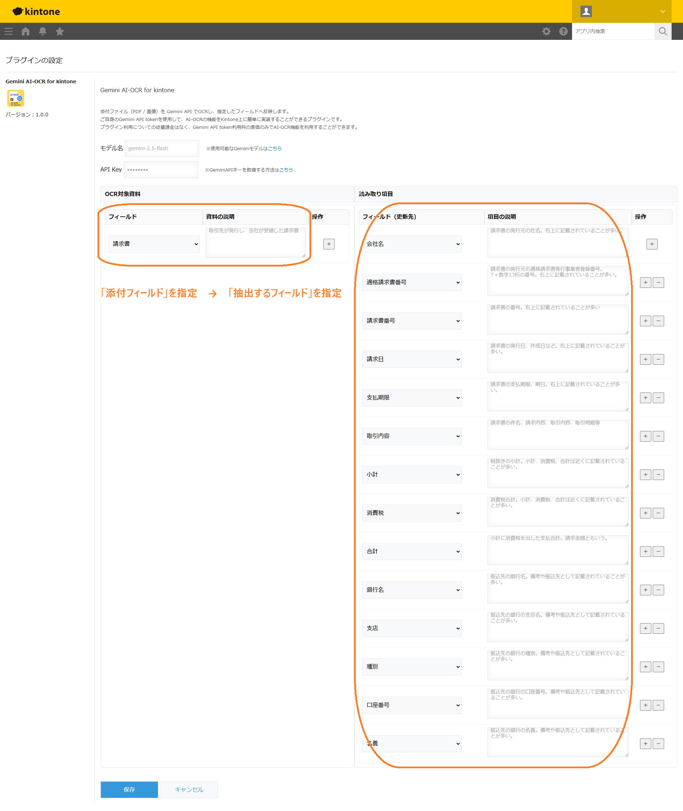
Task: Add a row after 請求書 field
Action: pyautogui.click(x=329, y=244)
